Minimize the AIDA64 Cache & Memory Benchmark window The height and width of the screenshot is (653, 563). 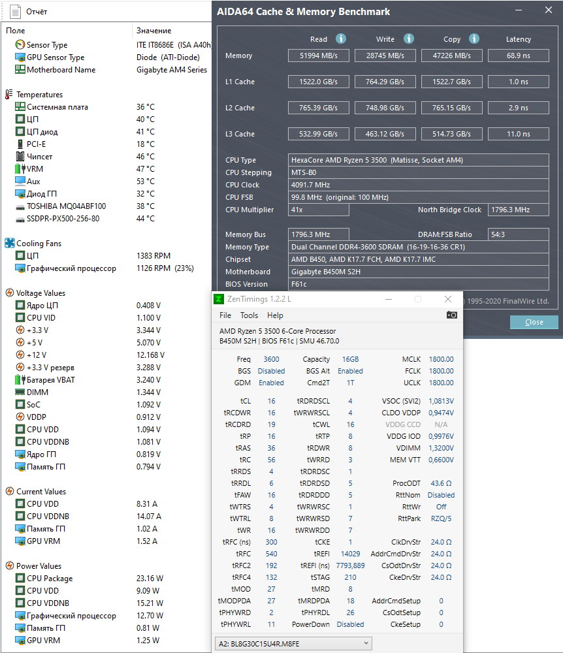click(x=519, y=10)
